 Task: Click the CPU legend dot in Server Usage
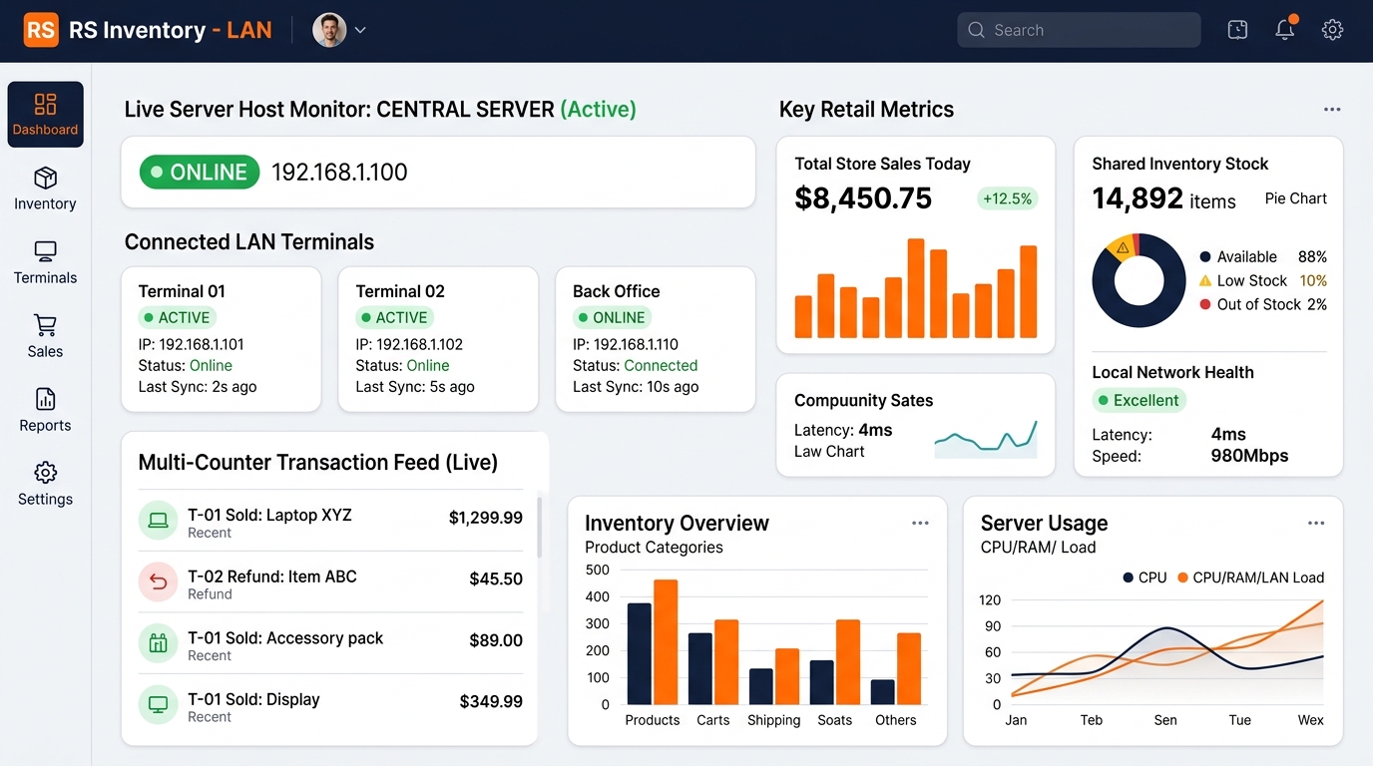pyautogui.click(x=1128, y=577)
